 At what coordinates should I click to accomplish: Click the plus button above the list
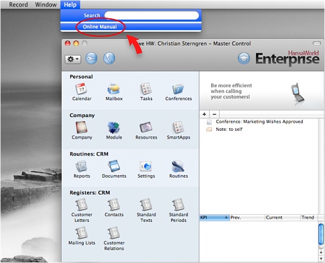click(x=204, y=114)
